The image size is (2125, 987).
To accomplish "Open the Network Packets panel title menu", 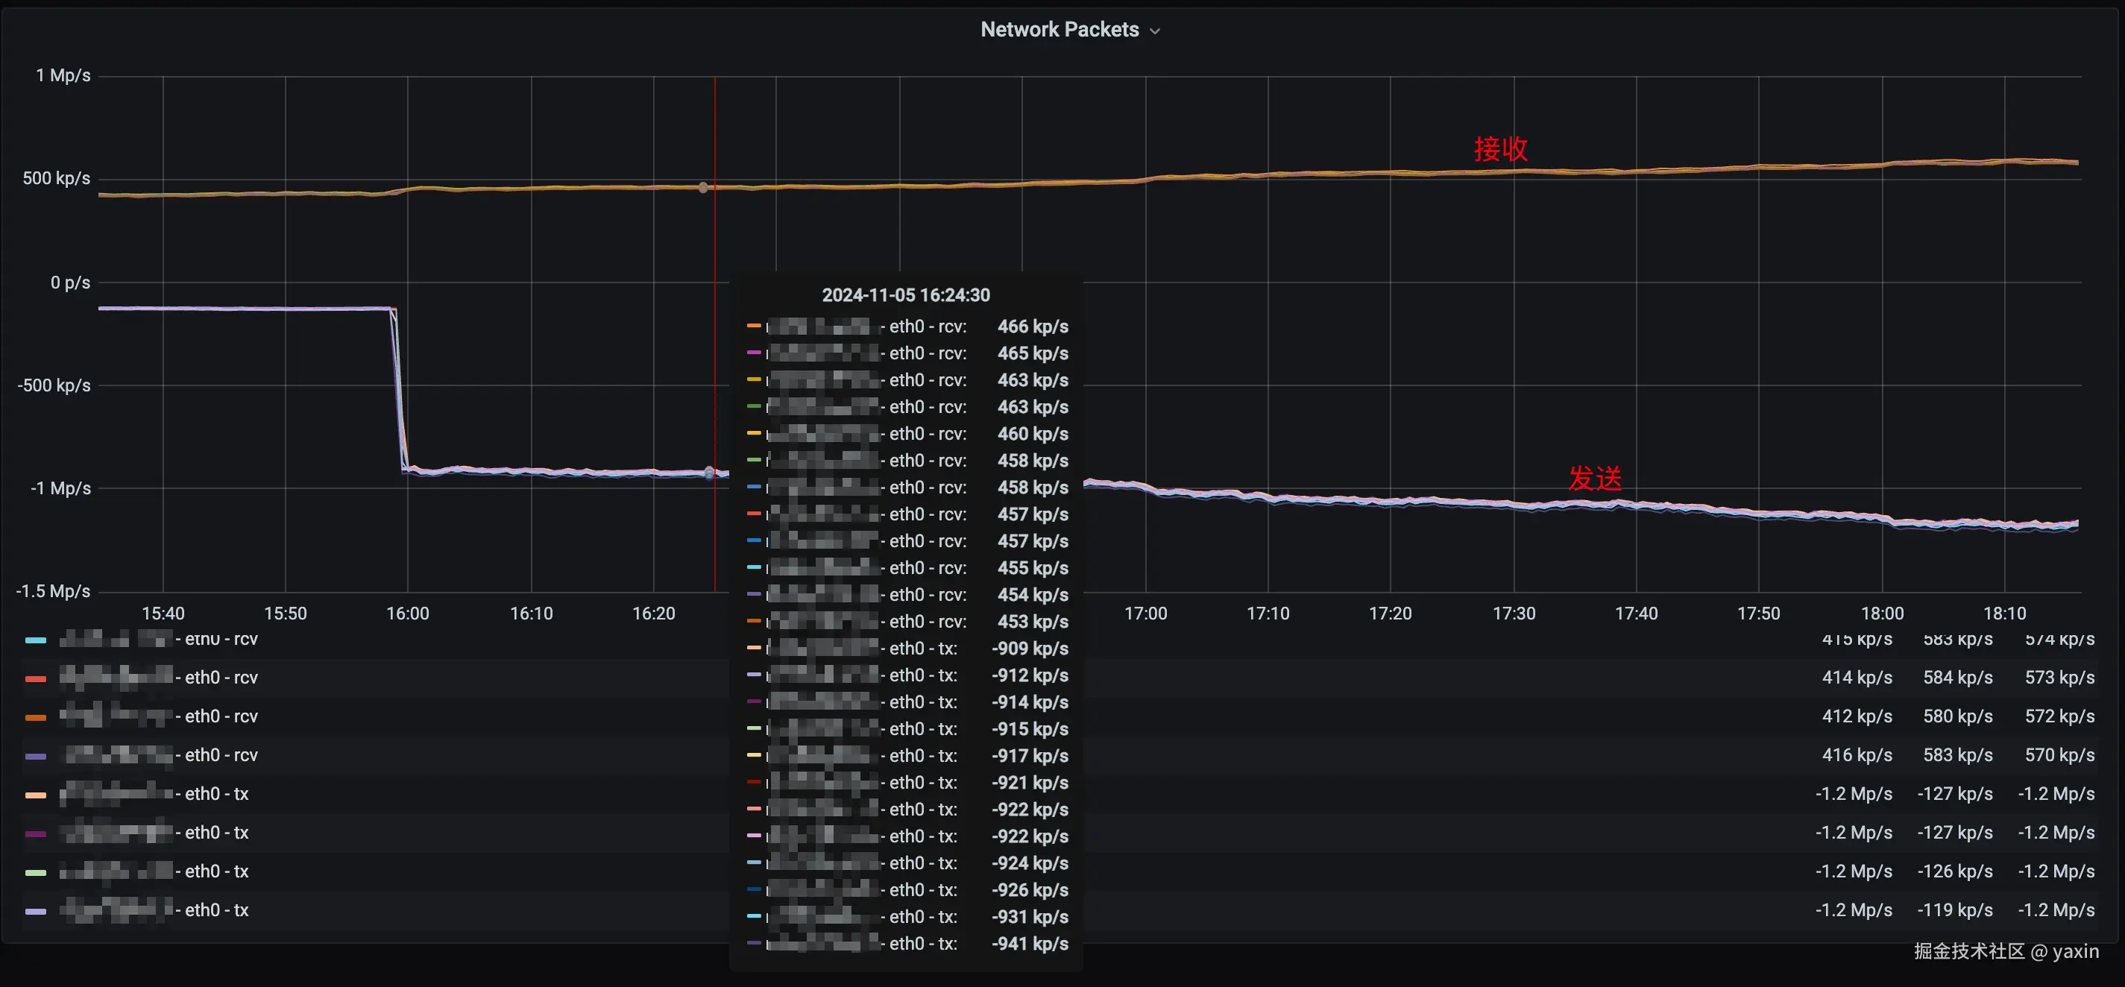I will point(1060,30).
